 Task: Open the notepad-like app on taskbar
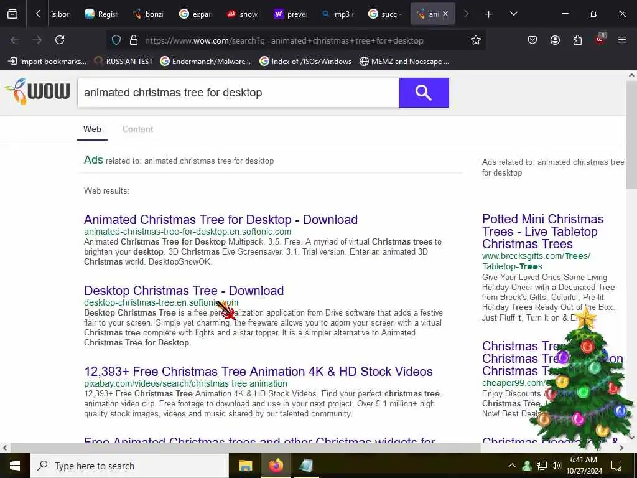[x=306, y=466]
